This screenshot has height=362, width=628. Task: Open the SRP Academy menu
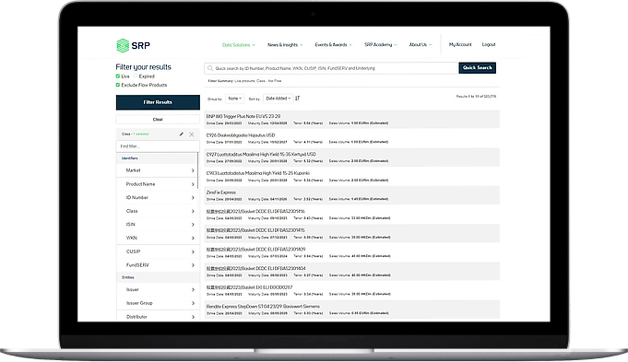381,45
